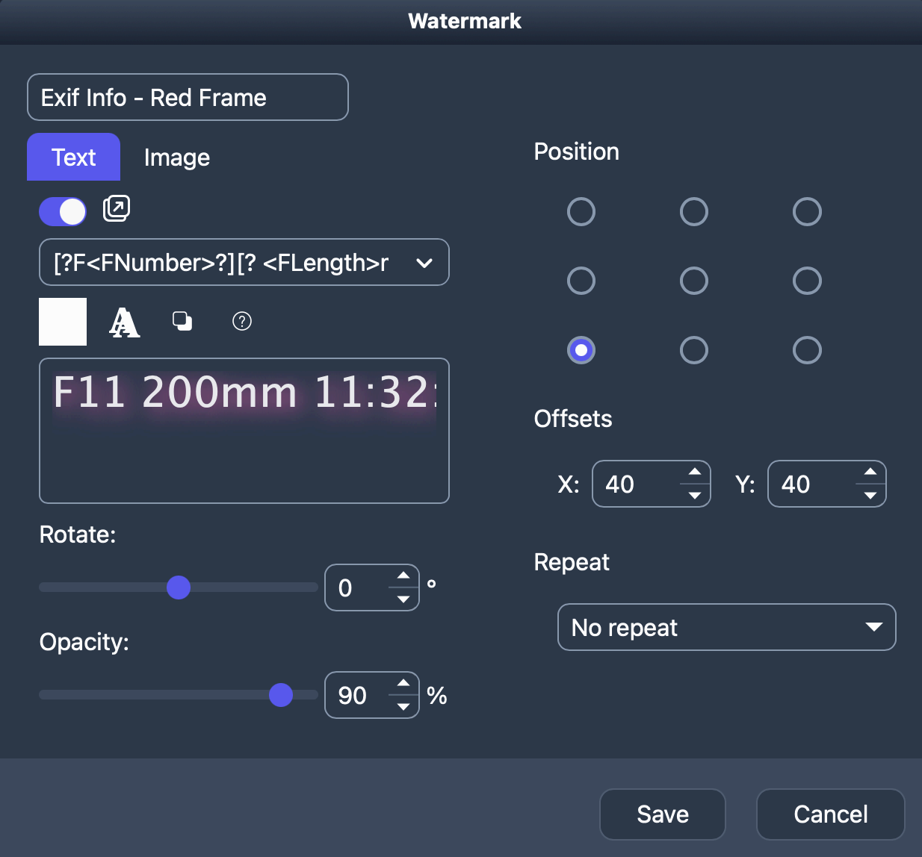Screen dimensions: 922x857
Task: Open the font style picker icon
Action: tap(124, 322)
